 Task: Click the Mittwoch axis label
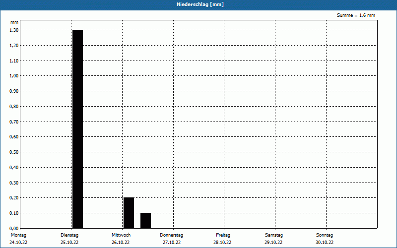pyautogui.click(x=121, y=235)
